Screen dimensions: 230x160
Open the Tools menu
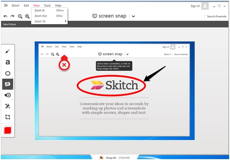(x=47, y=6)
